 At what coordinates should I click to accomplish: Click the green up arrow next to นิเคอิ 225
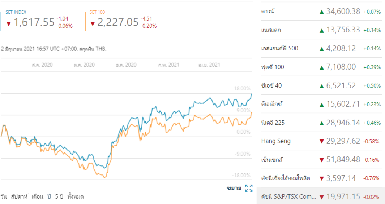(321, 123)
